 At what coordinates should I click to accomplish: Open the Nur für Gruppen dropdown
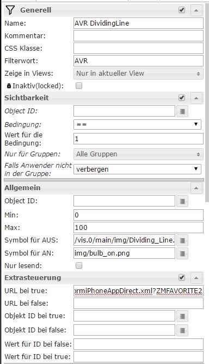pos(138,154)
